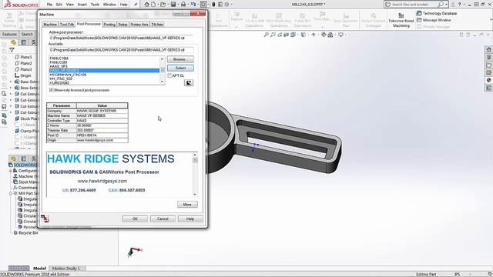Select Recycle Bin in CAM tree
Screen dimensions: 493x277
click(x=25, y=232)
